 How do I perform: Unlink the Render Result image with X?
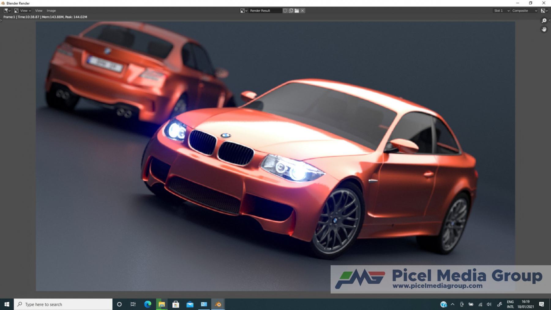pyautogui.click(x=302, y=11)
